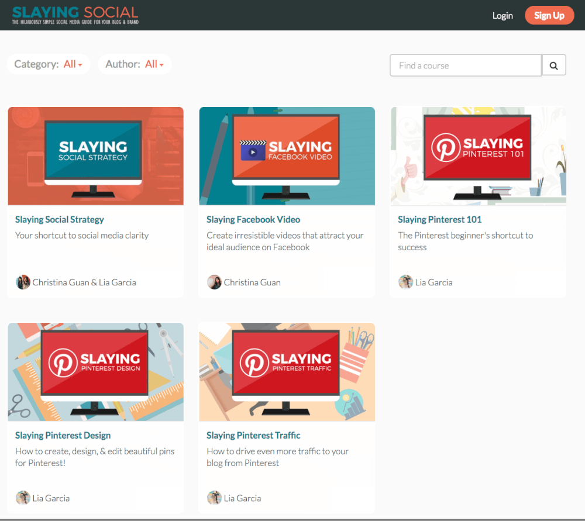Click 'The Pinterest beginner's shortcut to success' text
The height and width of the screenshot is (521, 585).
click(465, 241)
